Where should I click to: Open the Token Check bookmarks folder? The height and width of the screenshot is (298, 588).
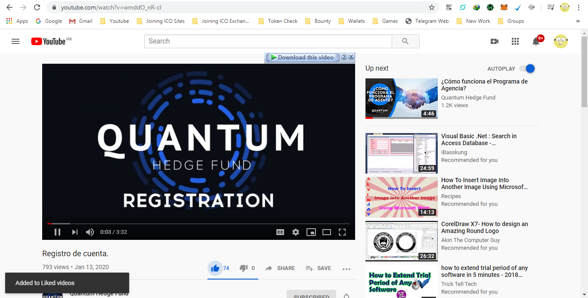(278, 21)
